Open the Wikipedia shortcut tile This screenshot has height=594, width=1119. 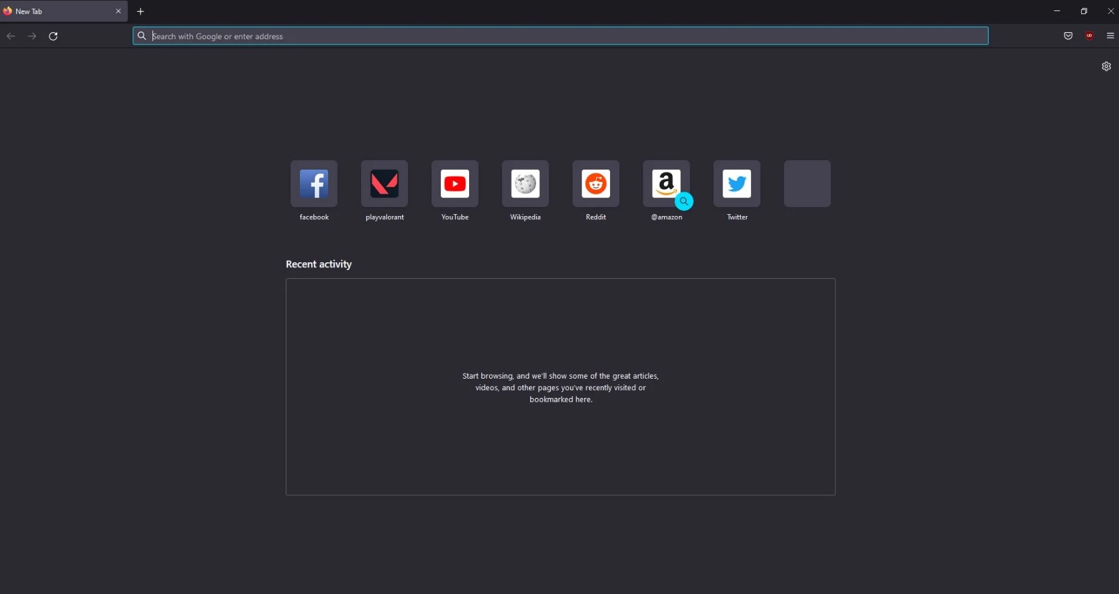[526, 184]
